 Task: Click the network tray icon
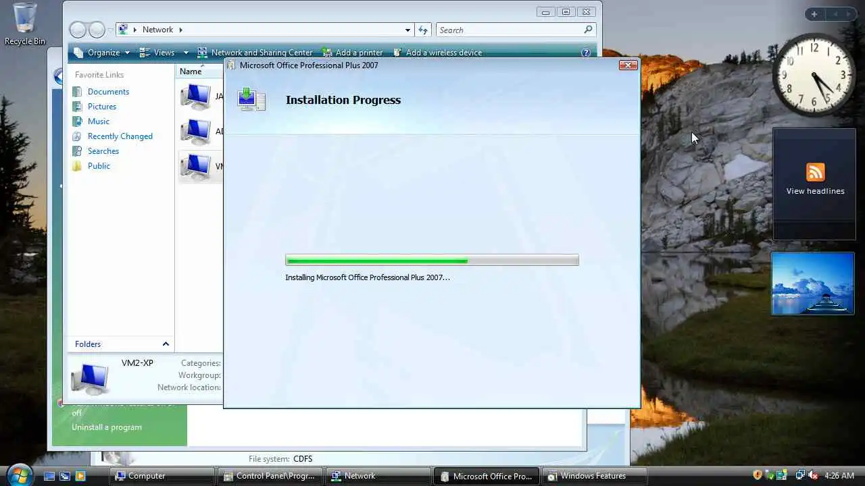coord(800,475)
